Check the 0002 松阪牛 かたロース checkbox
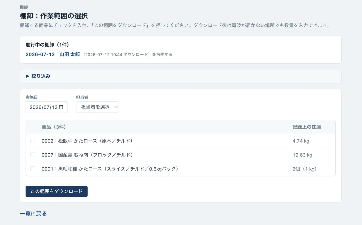This screenshot has width=362, height=225. (33, 141)
